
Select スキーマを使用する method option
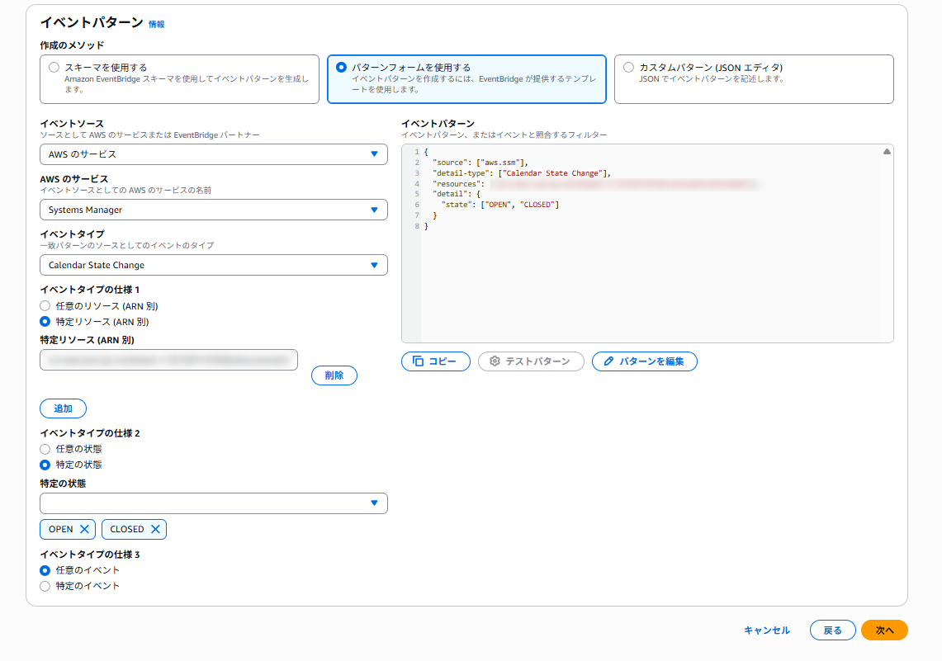[x=54, y=68]
